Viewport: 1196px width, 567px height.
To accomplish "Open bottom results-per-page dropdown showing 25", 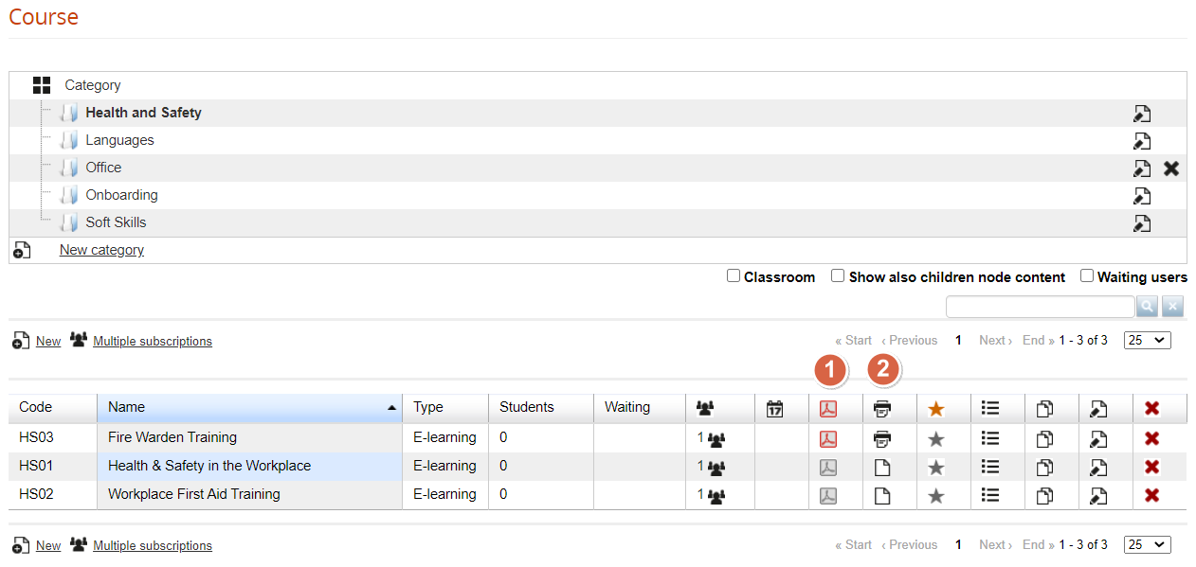I will tap(1147, 545).
